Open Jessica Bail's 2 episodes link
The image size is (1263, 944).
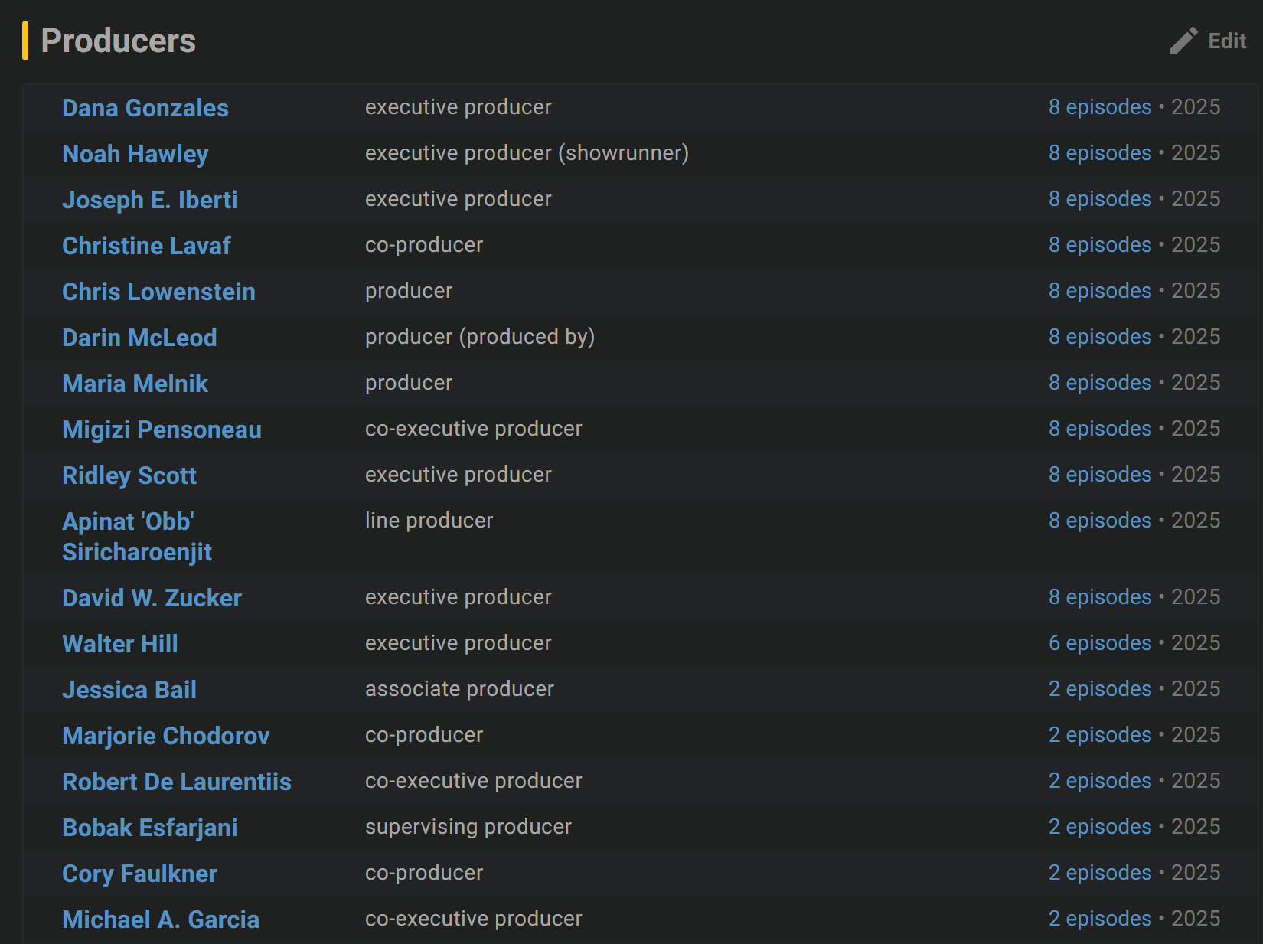[x=1099, y=689]
